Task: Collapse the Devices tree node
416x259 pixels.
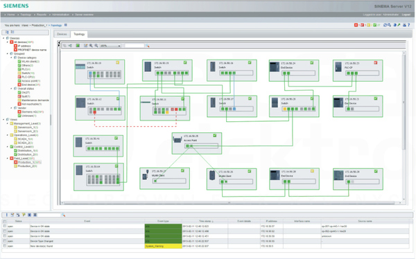Action: tap(3, 38)
